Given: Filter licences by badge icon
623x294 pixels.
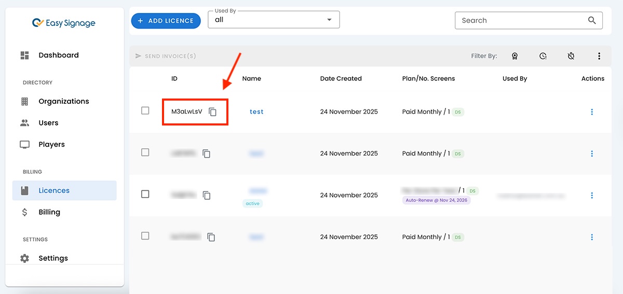Looking at the screenshot, I should pyautogui.click(x=514, y=56).
